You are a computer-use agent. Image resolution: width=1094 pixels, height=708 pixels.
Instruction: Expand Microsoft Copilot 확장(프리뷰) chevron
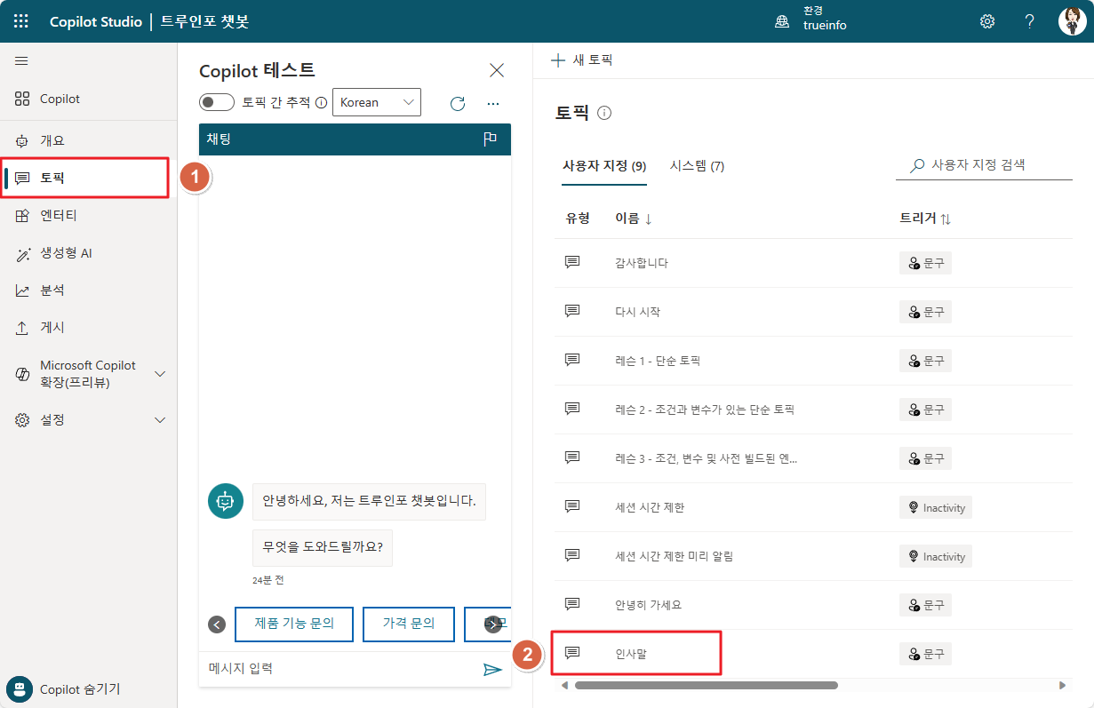click(x=160, y=374)
